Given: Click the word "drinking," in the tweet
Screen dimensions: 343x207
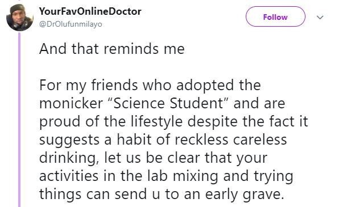Looking at the screenshot, I should coord(69,158).
